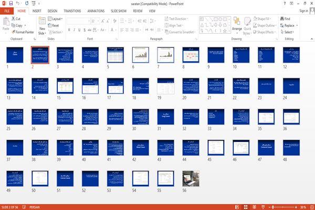Open the FILE menu tab
This screenshot has width=315, height=210.
pyautogui.click(x=7, y=11)
